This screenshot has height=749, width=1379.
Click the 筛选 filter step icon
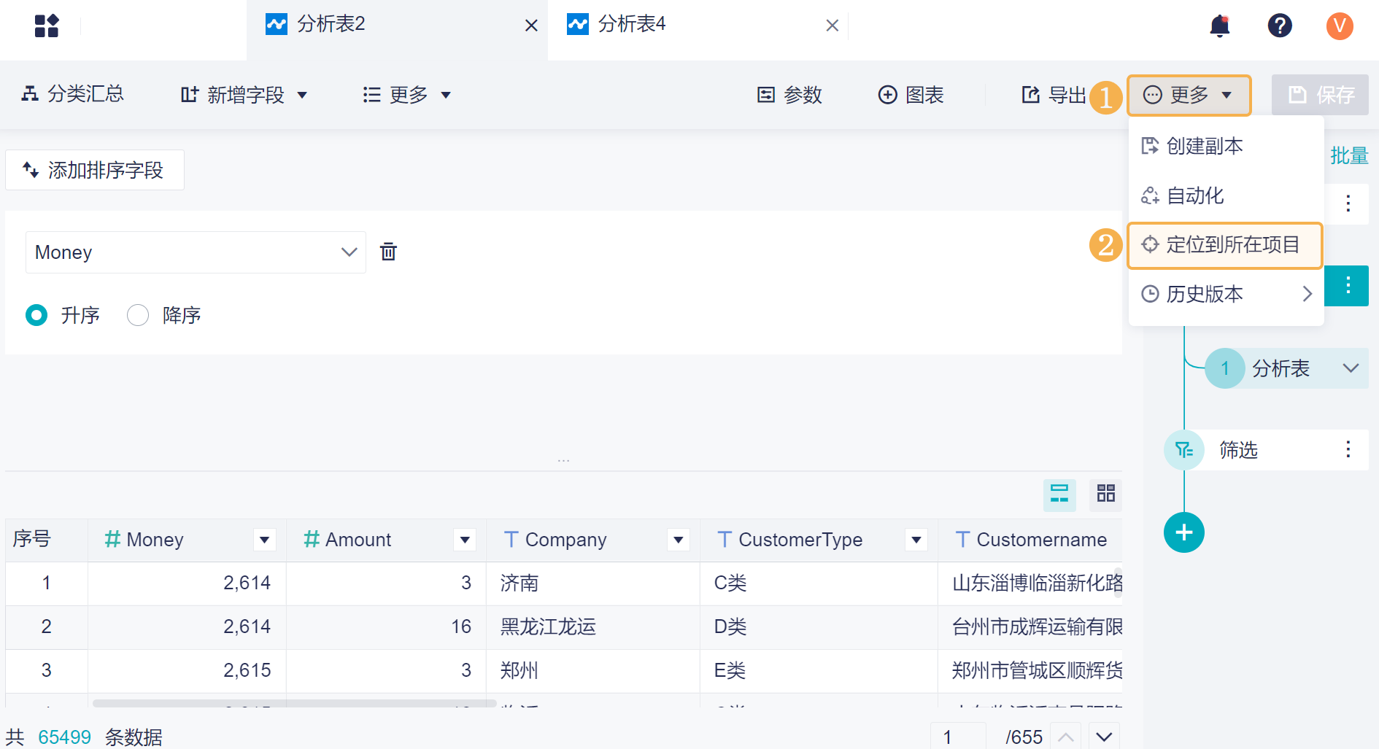tap(1184, 450)
